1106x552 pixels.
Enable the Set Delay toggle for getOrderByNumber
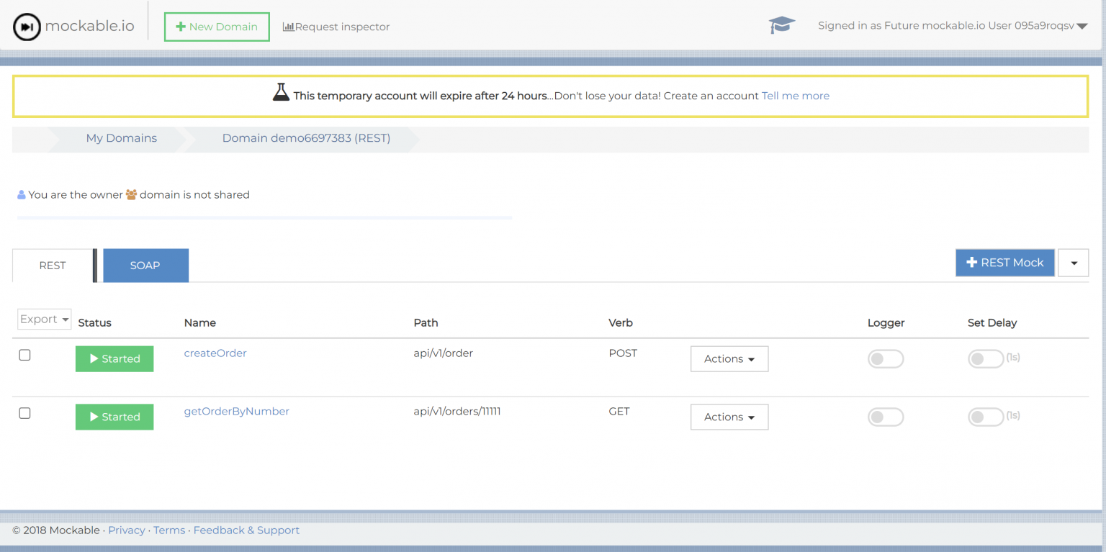tap(986, 416)
